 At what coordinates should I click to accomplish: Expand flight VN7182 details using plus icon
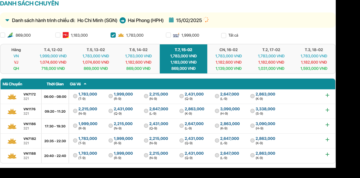pos(327,140)
